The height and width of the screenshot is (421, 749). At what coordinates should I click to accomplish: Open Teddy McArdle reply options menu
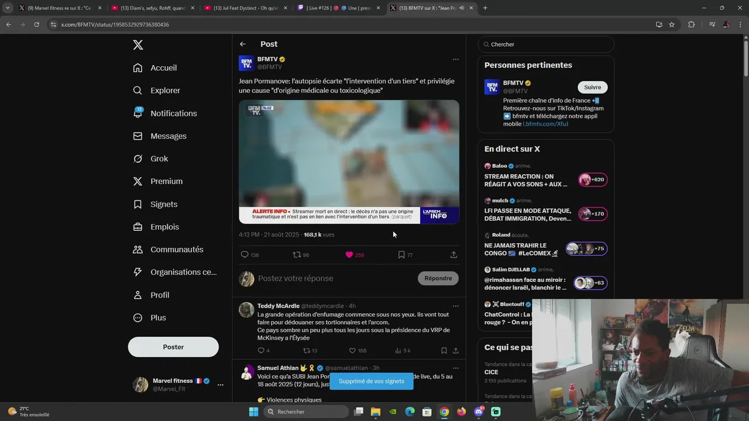(x=455, y=306)
